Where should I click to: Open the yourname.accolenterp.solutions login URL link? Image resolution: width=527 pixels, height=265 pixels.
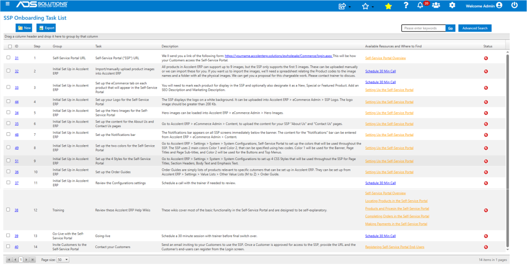click(x=278, y=56)
